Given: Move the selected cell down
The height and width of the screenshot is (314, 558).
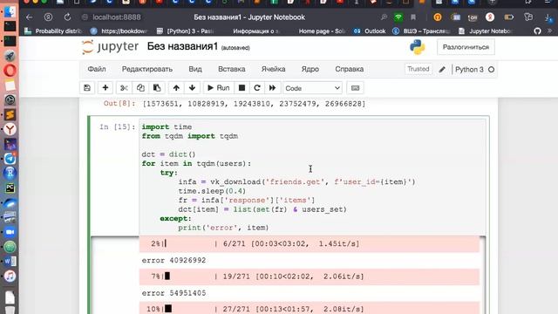Looking at the screenshot, I should 192,88.
